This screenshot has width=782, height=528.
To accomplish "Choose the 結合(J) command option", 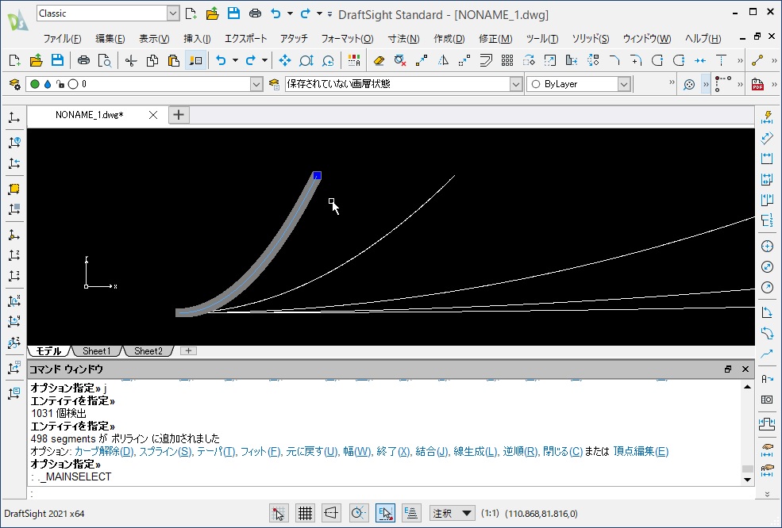I will pos(431,451).
